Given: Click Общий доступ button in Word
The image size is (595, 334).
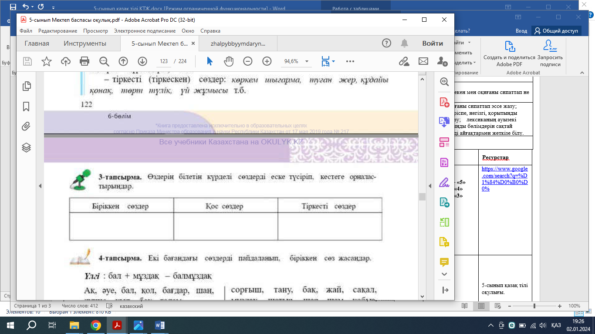Looking at the screenshot, I should tap(557, 31).
